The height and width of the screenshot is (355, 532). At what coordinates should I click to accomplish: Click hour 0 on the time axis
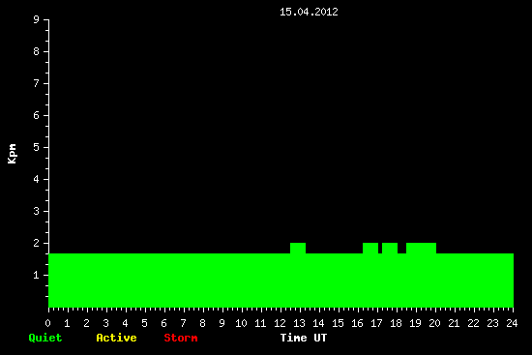point(47,323)
